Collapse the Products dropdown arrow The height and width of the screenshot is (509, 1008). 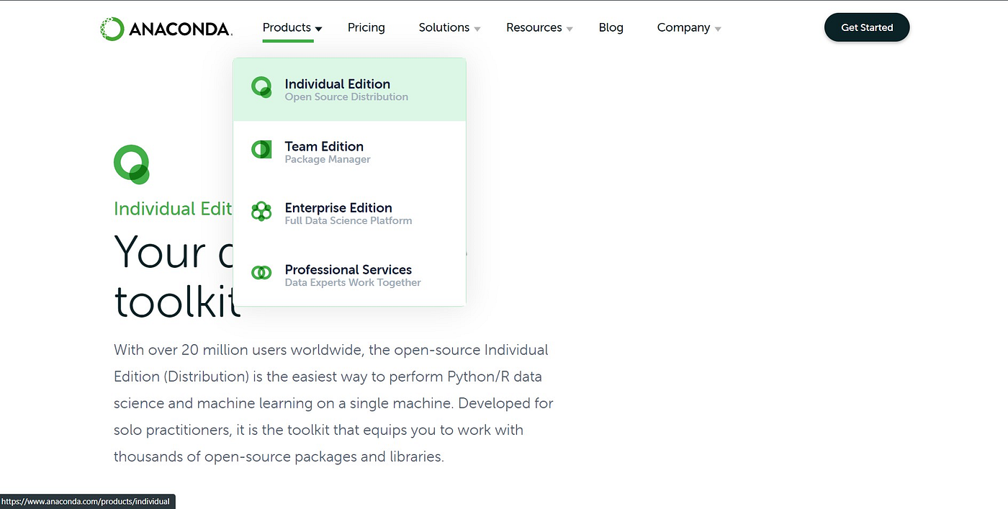[x=319, y=29]
